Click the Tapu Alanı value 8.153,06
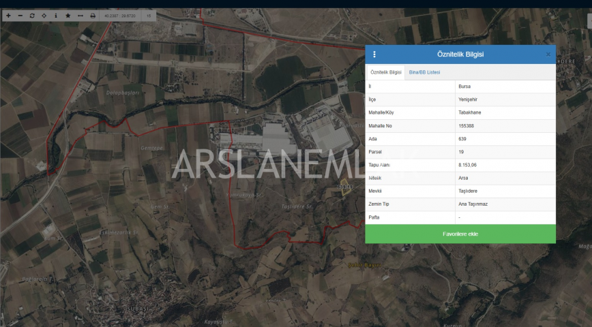This screenshot has width=592, height=327. point(468,165)
